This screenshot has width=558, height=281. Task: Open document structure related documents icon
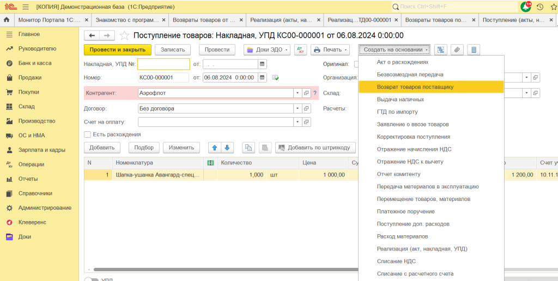pos(441,50)
